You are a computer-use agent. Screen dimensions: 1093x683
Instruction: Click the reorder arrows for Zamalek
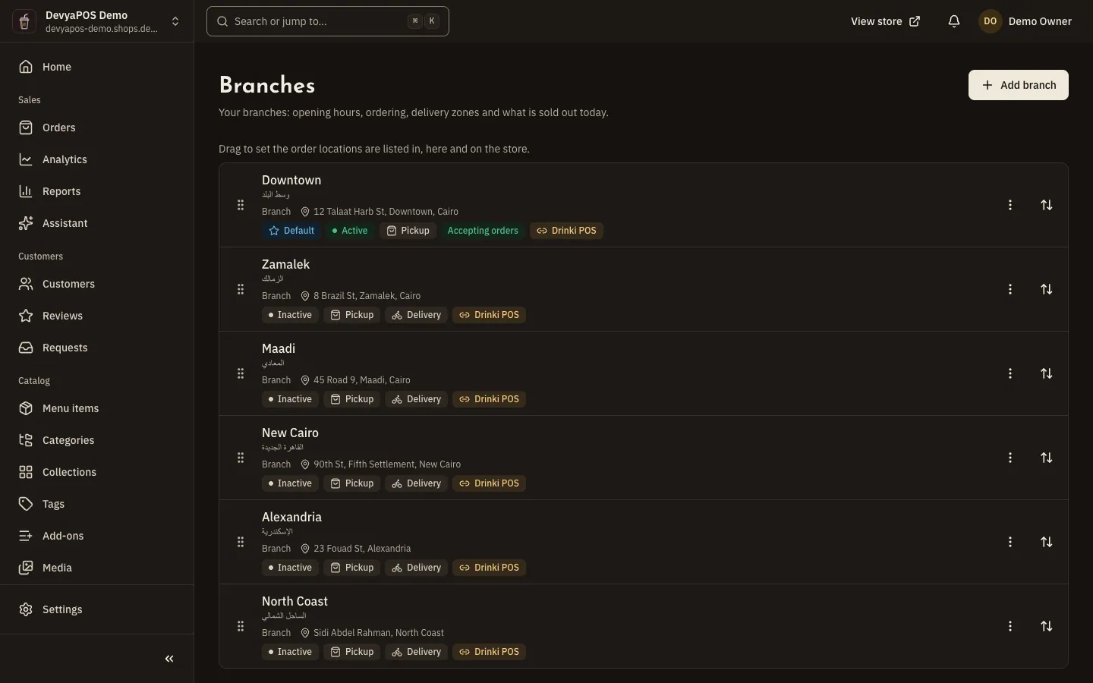1047,289
